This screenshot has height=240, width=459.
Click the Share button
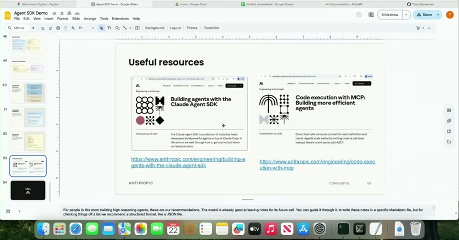(425, 15)
